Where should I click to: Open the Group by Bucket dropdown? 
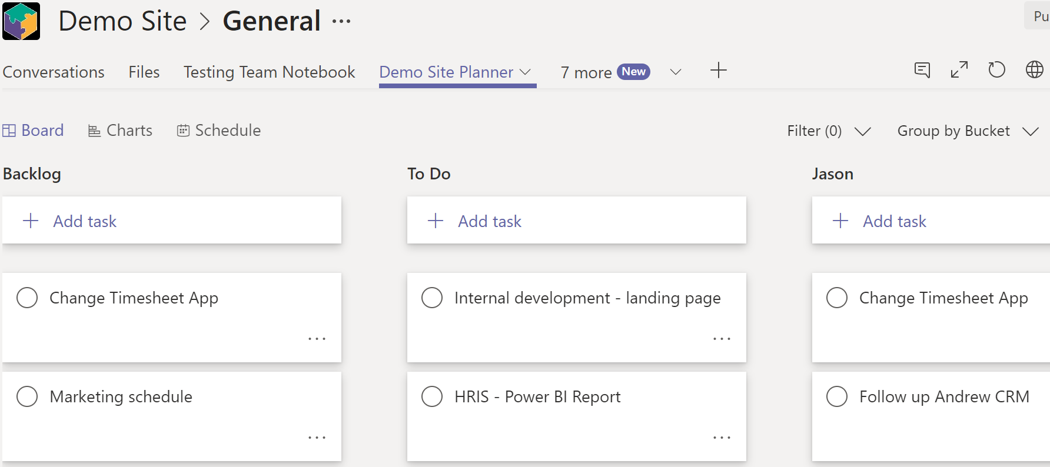pos(968,131)
